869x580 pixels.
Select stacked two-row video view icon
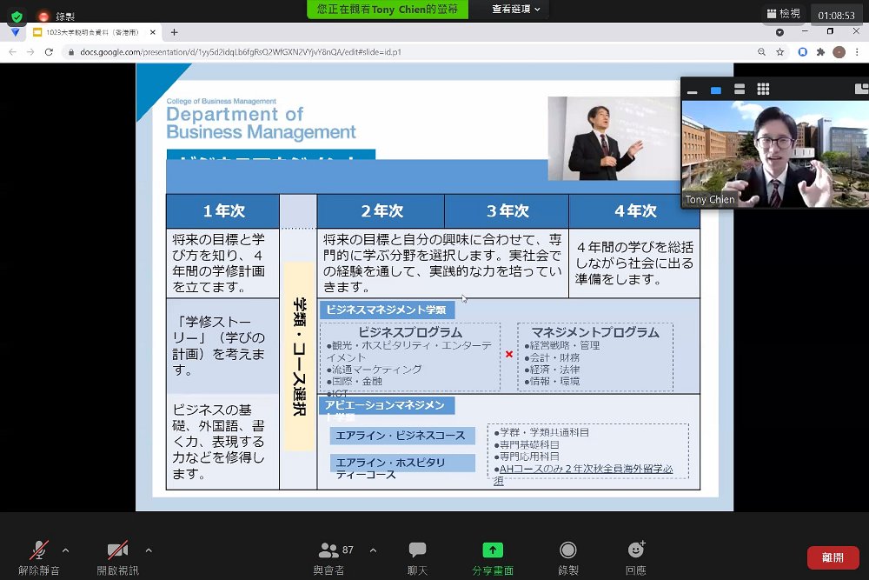click(x=740, y=90)
